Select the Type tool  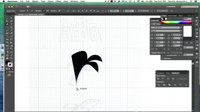(11, 24)
